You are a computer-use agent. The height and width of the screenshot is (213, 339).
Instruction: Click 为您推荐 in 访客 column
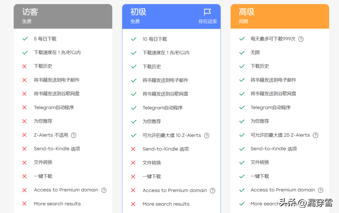coord(43,121)
